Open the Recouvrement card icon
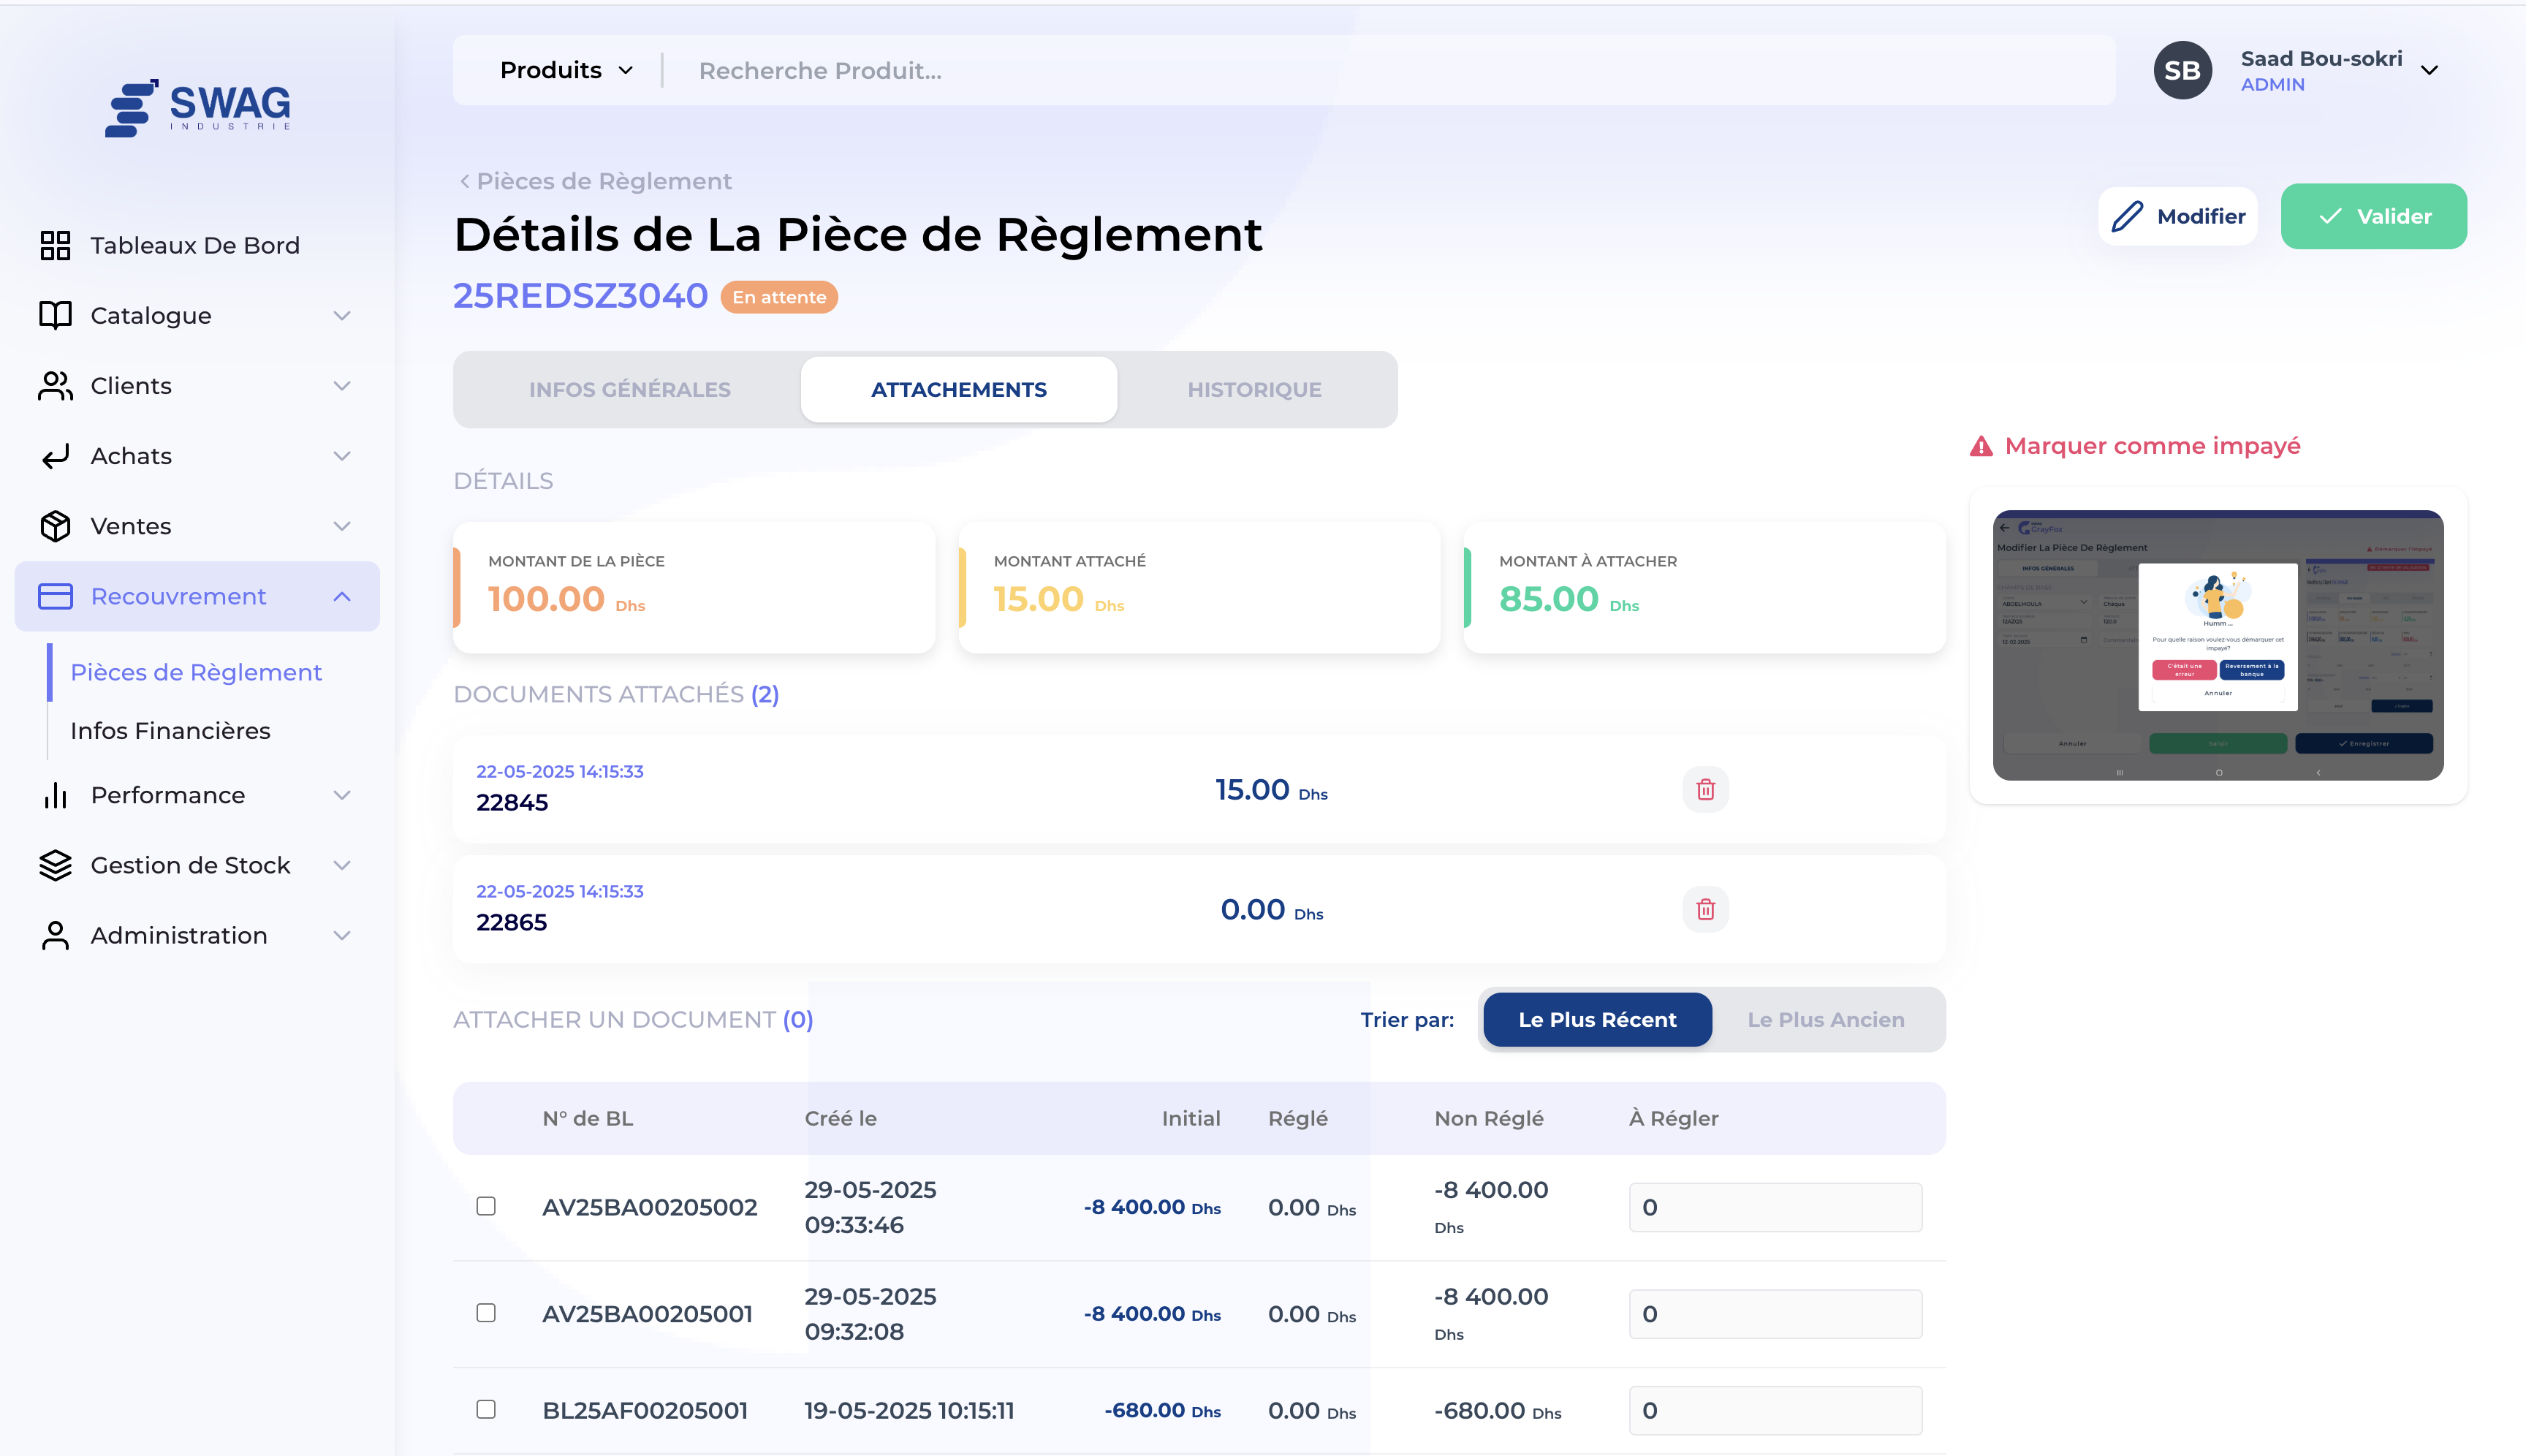This screenshot has width=2526, height=1456. pyautogui.click(x=55, y=596)
